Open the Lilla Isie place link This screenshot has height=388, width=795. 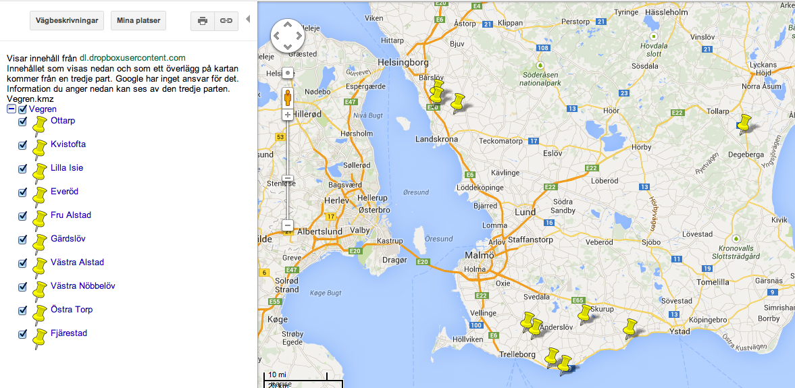pyautogui.click(x=67, y=168)
